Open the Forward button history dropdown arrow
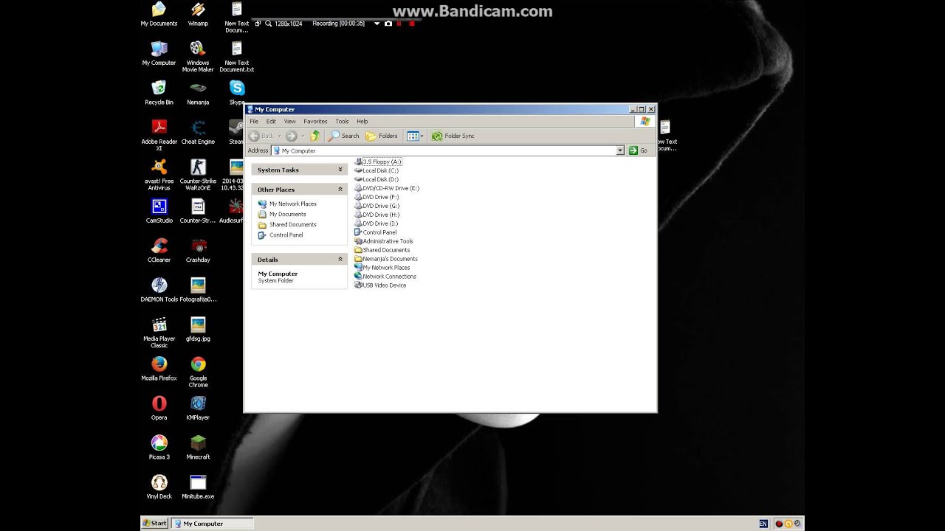The height and width of the screenshot is (531, 945). [303, 136]
